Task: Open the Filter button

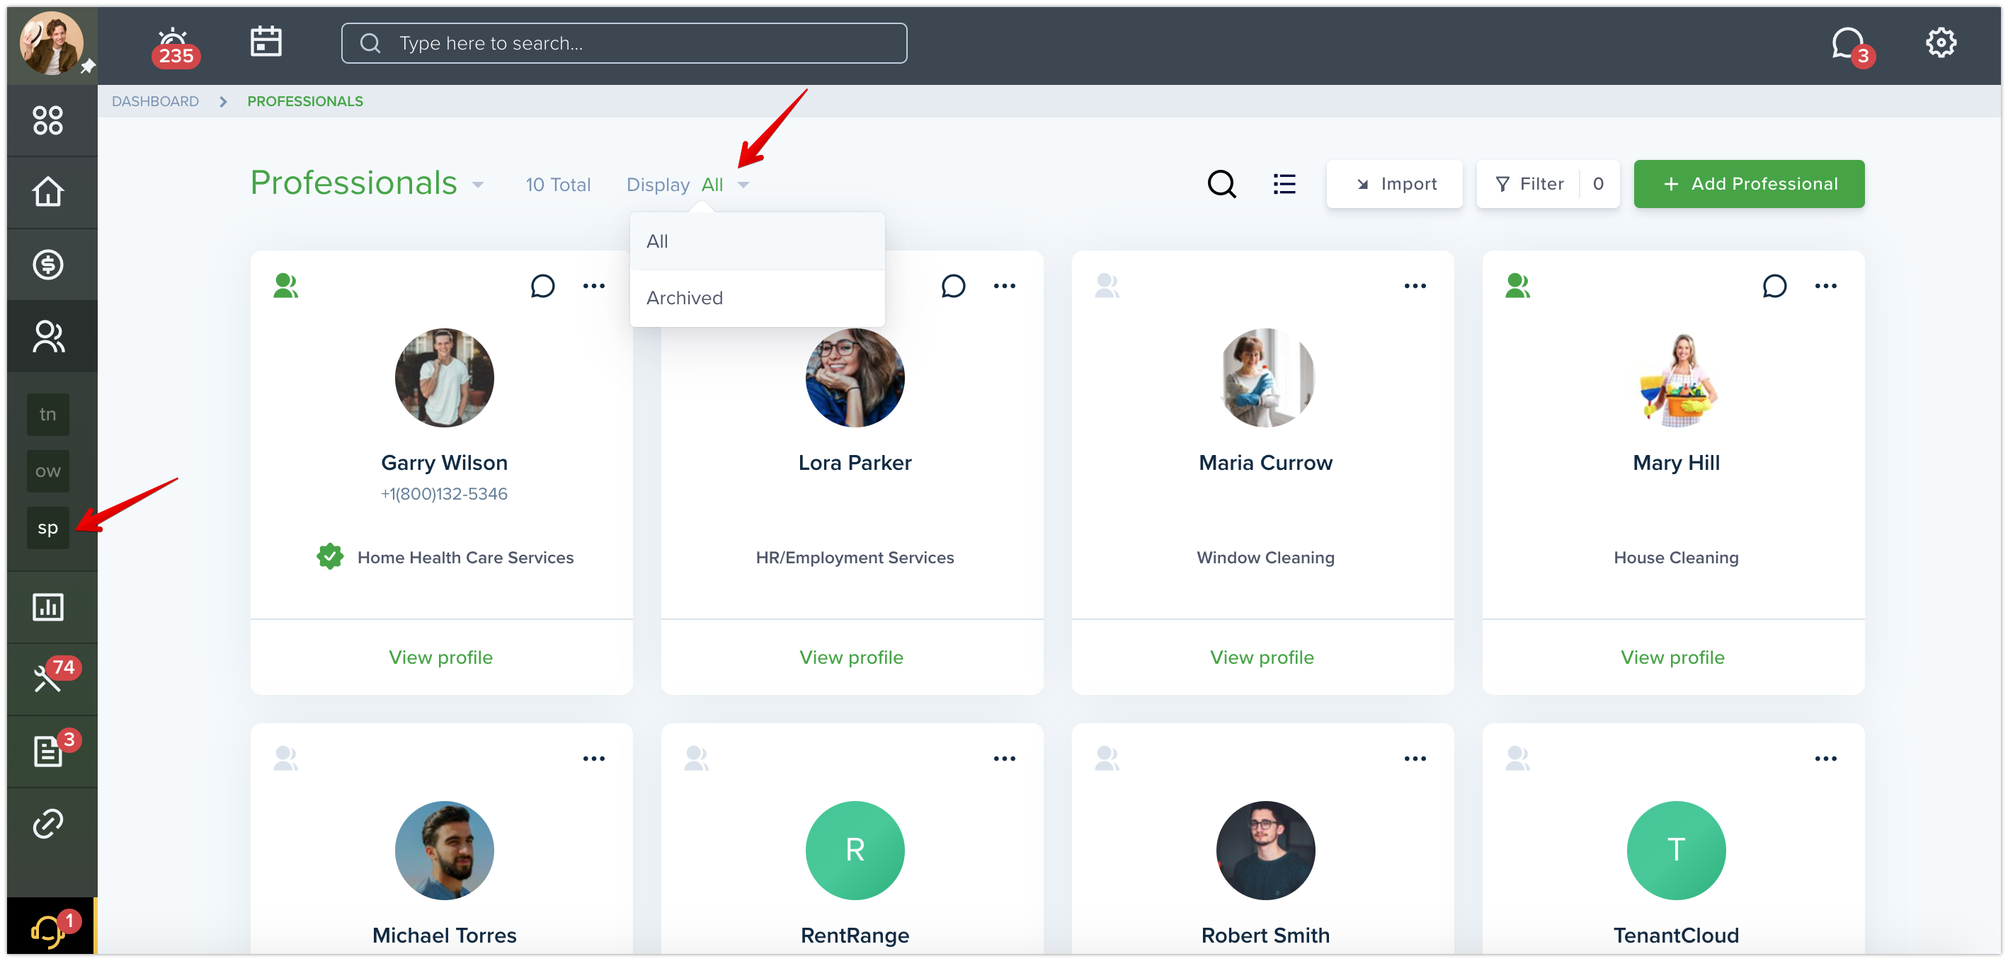Action: click(1547, 185)
